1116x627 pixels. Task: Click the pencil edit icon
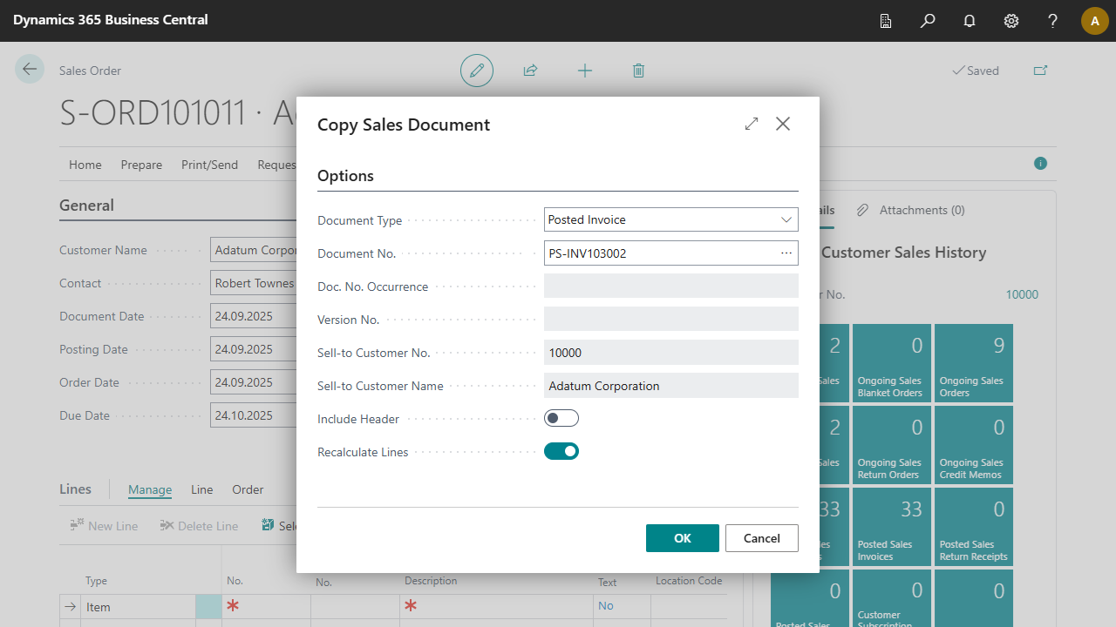pyautogui.click(x=477, y=71)
